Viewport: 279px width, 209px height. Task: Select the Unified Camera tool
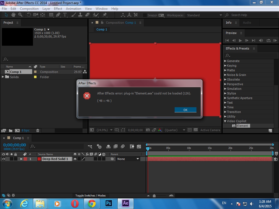click(36, 15)
